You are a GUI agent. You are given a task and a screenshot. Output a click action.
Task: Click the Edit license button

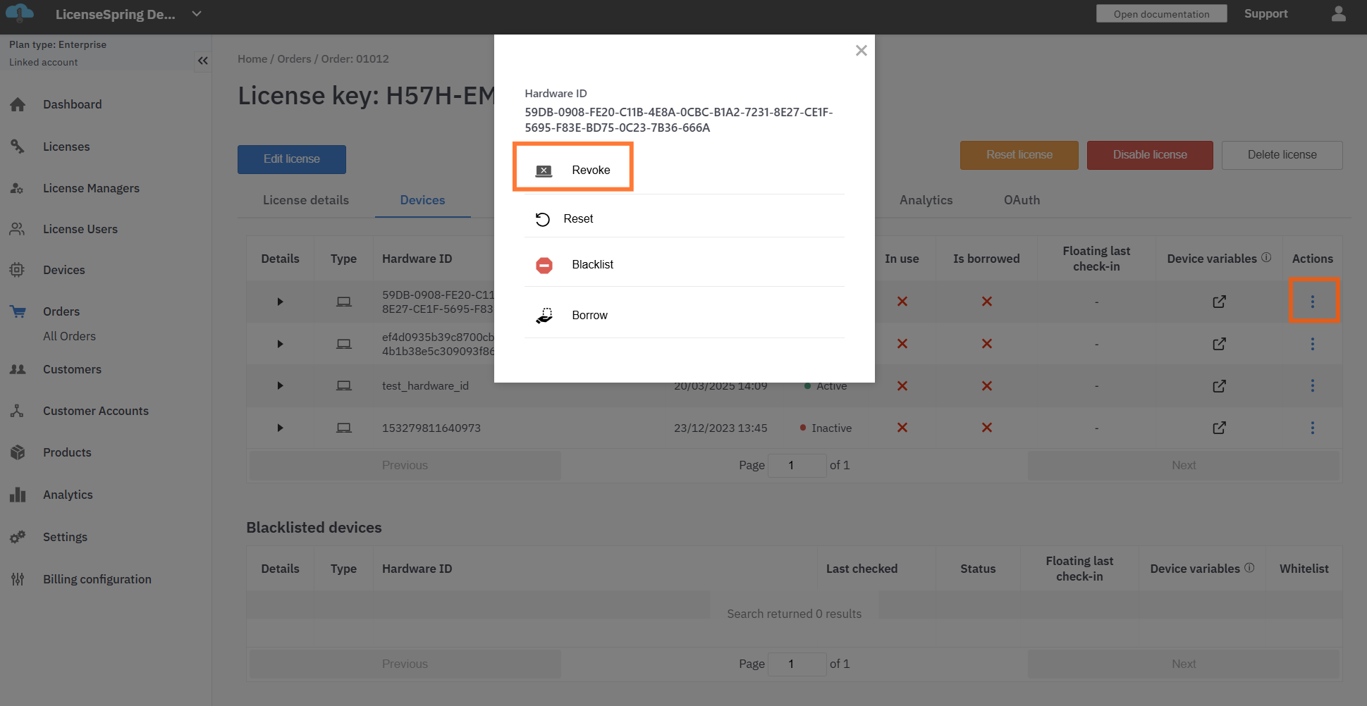click(x=291, y=159)
